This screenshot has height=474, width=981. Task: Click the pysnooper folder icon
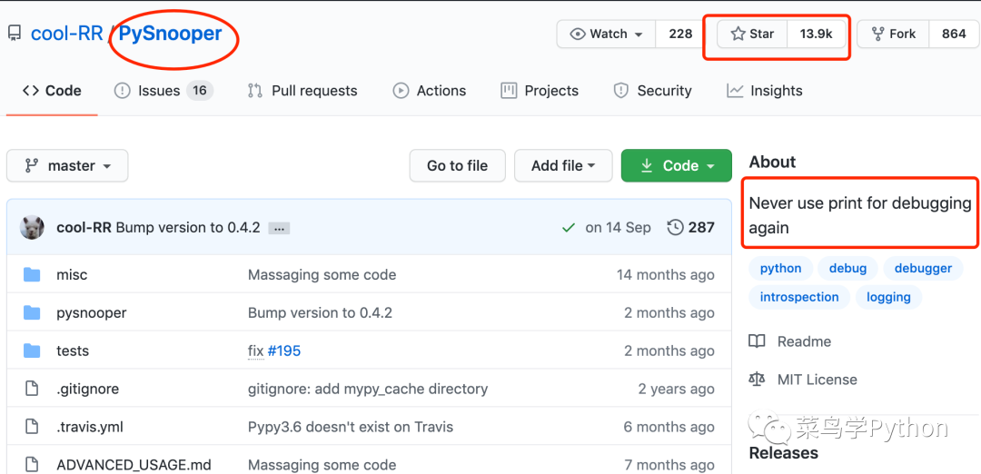pyautogui.click(x=31, y=312)
